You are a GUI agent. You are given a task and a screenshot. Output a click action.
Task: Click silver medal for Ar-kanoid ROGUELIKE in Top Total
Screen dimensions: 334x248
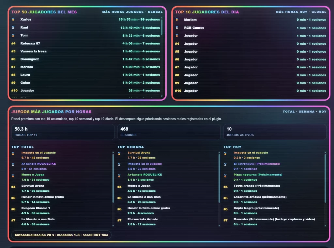tap(13, 165)
